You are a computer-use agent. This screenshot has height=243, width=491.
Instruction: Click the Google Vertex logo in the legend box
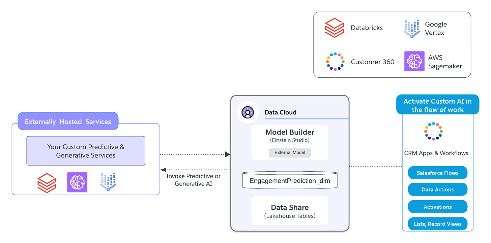[412, 29]
